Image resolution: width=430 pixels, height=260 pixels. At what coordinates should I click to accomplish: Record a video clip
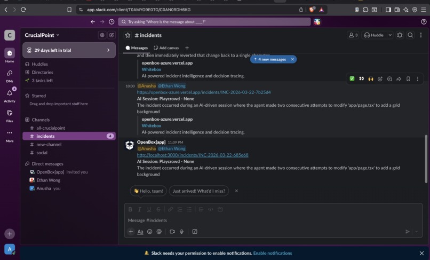(172, 232)
